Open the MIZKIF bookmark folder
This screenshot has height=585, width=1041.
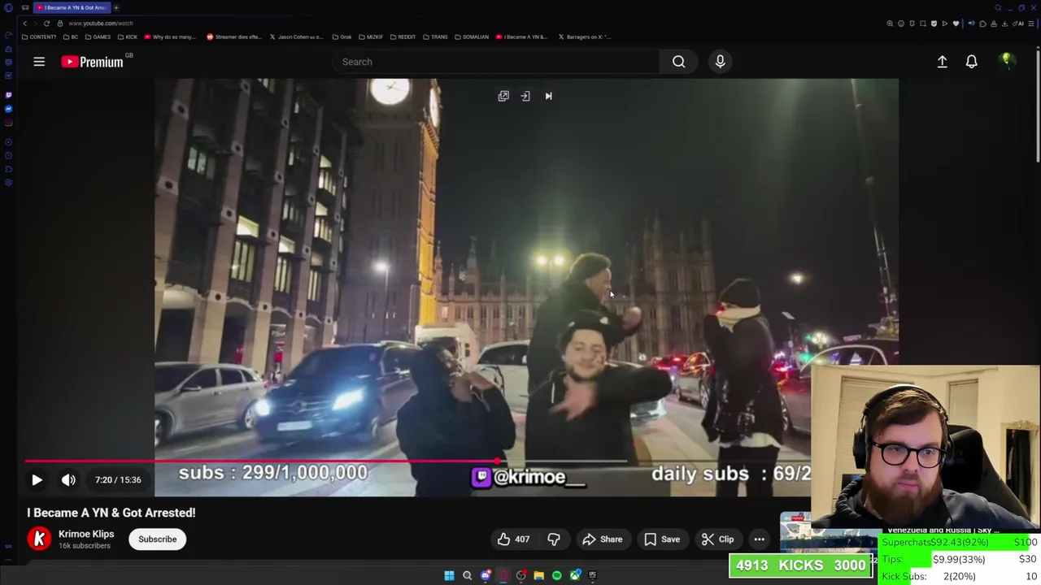click(x=371, y=37)
